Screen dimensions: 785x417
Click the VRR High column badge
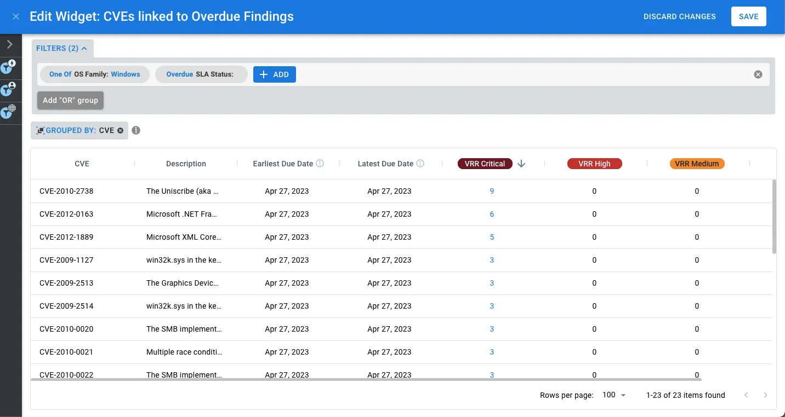tap(594, 164)
